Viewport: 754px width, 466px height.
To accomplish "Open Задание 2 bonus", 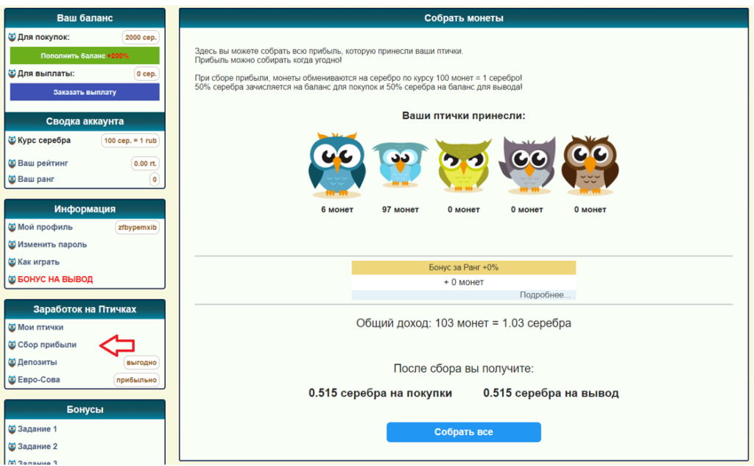I will click(38, 446).
